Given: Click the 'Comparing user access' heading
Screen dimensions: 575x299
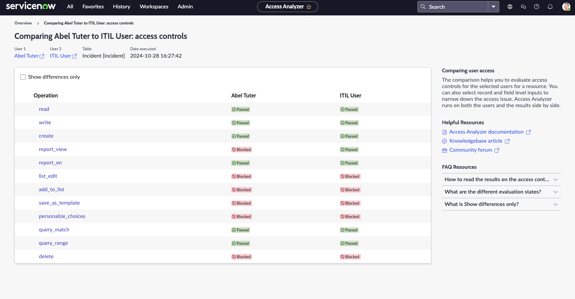Looking at the screenshot, I should [x=468, y=71].
